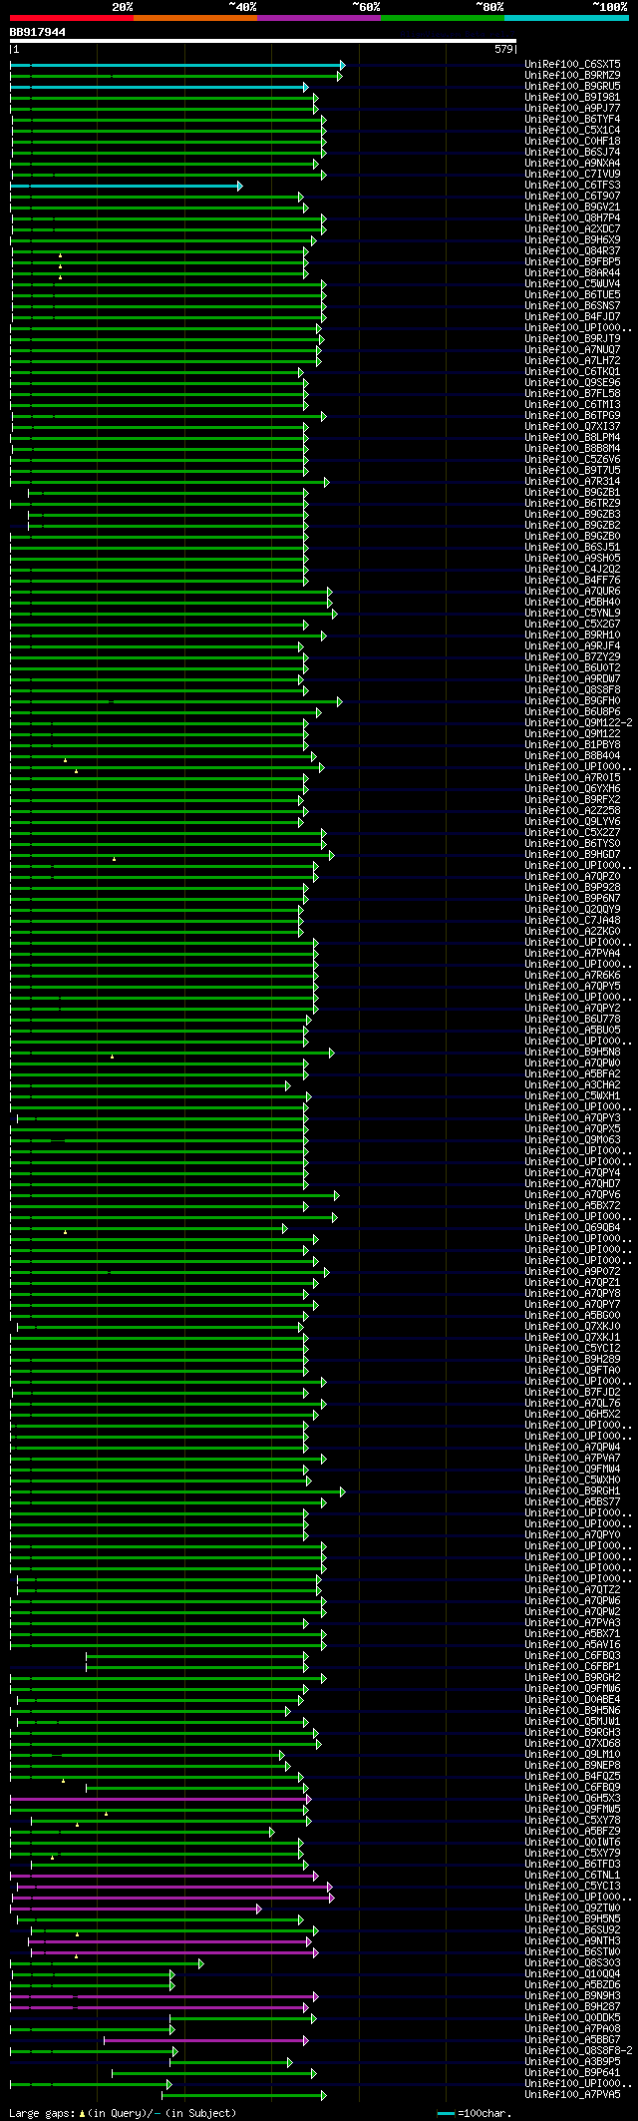Select the label UniRef100_Q9ZTW0
638x2121 pixels.
(572, 1908)
